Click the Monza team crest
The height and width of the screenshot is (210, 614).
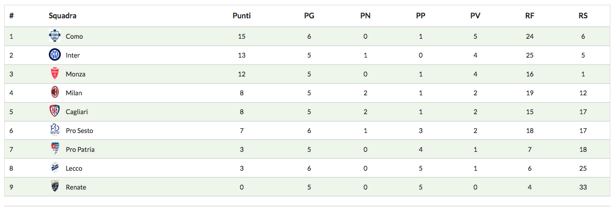(x=55, y=74)
